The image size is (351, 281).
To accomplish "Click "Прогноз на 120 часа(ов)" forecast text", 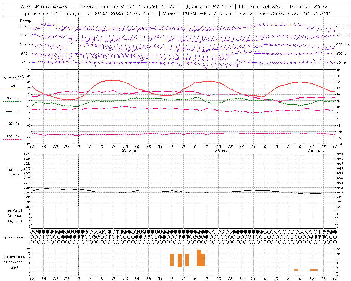I will (x=53, y=13).
